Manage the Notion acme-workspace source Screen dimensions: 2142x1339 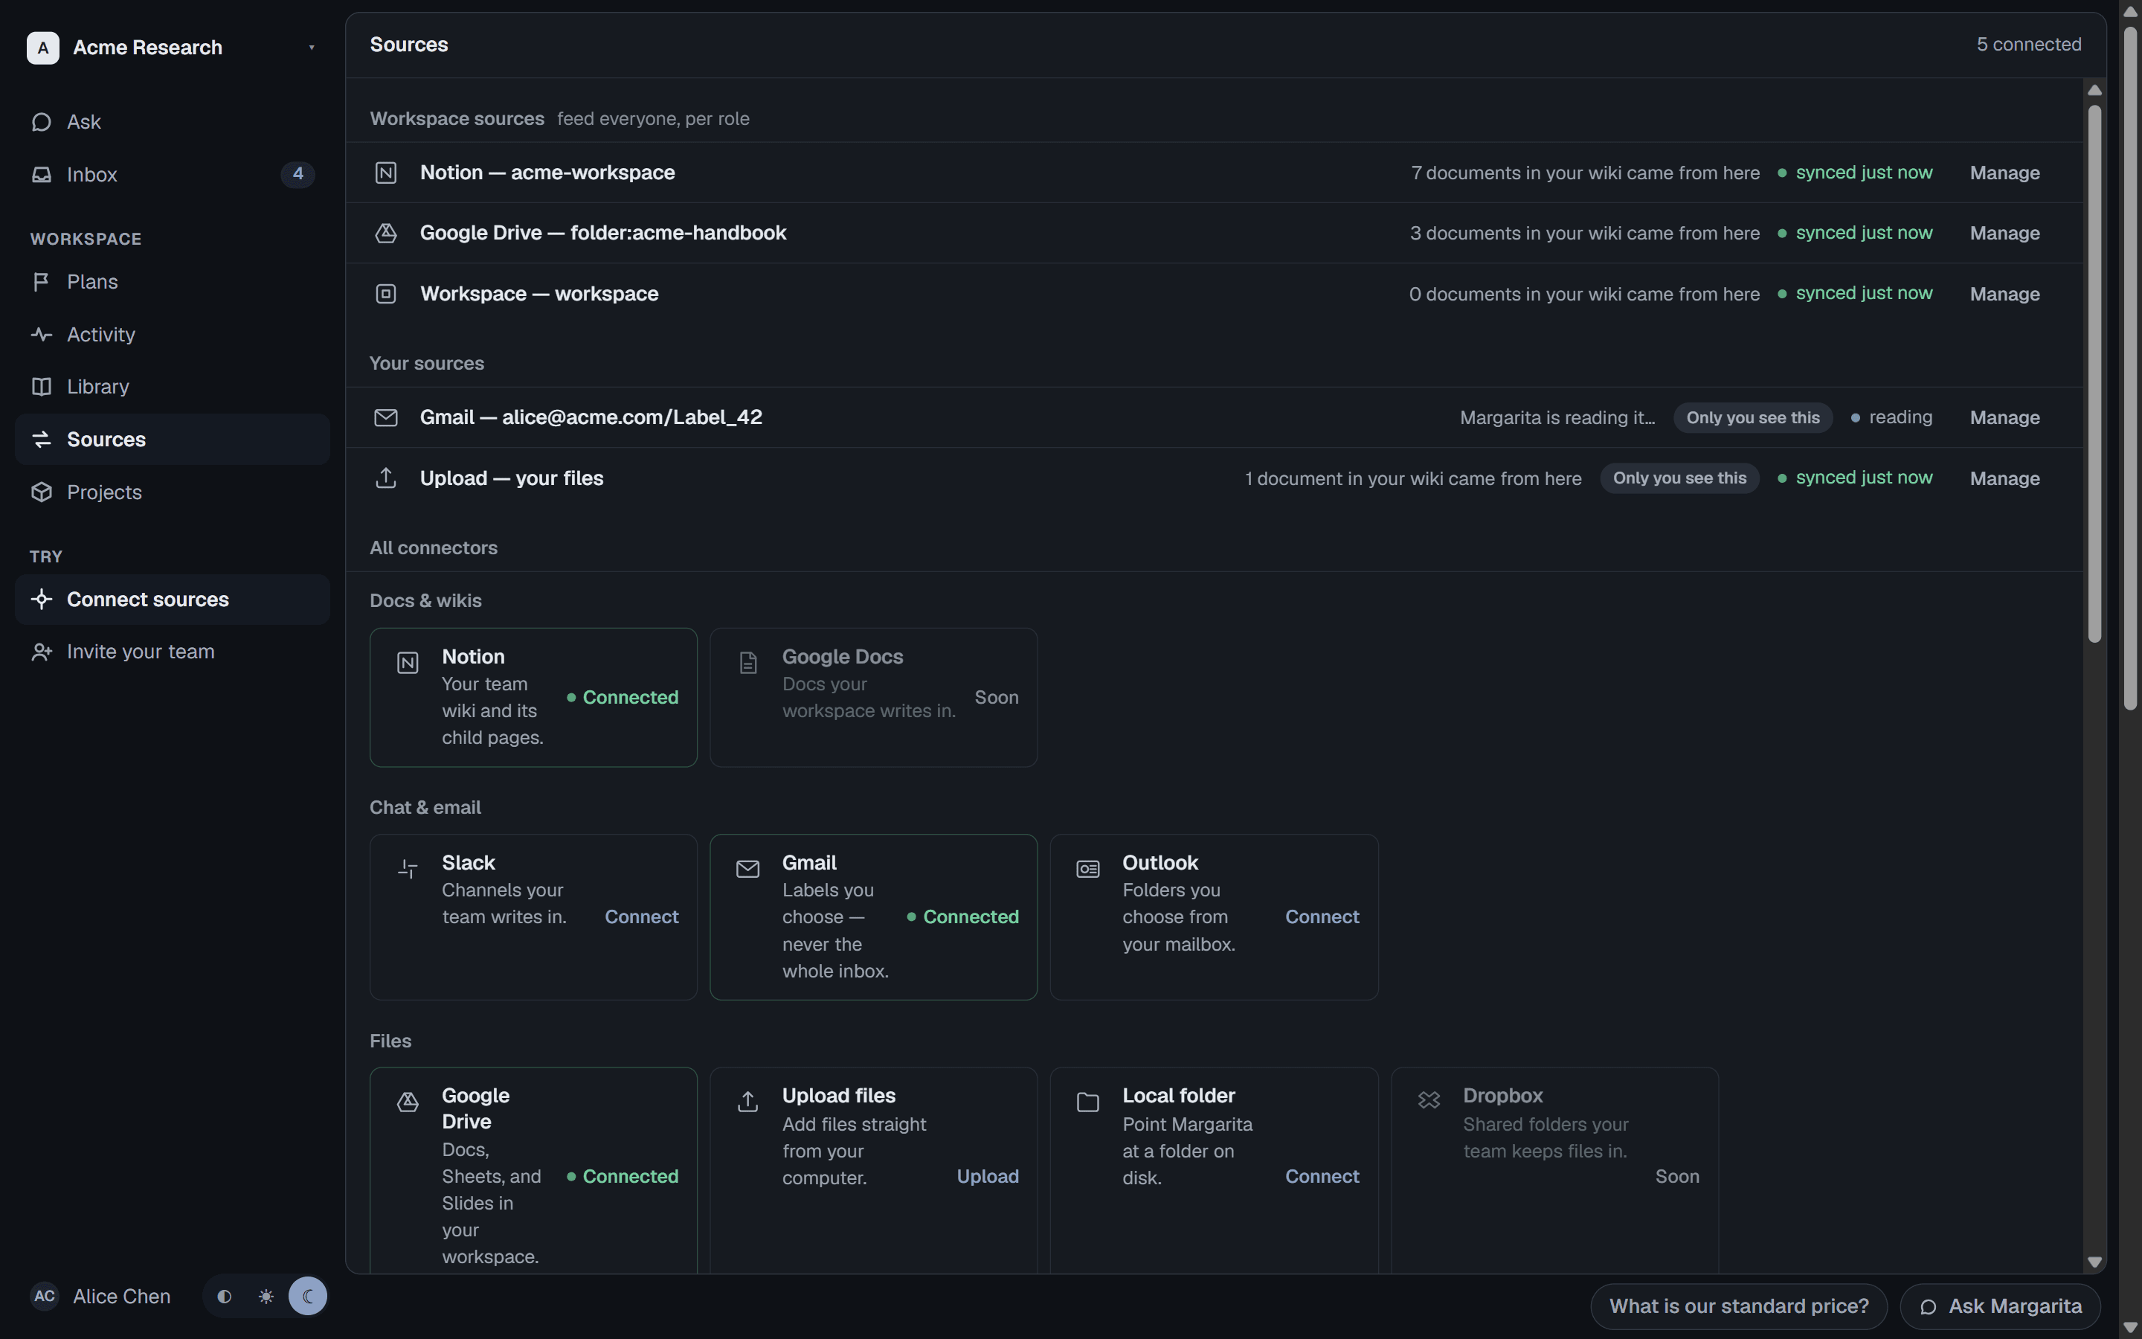pyautogui.click(x=2004, y=173)
